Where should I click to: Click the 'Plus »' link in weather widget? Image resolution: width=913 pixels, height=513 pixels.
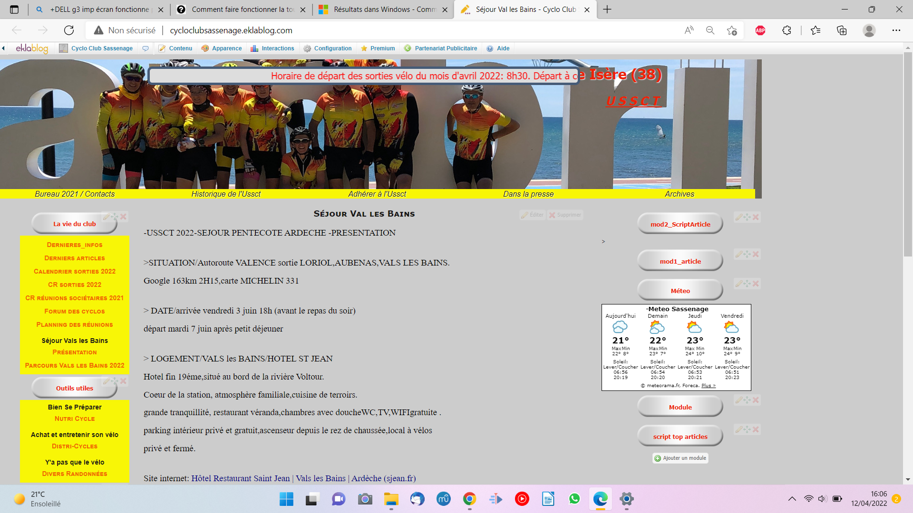[x=708, y=385]
